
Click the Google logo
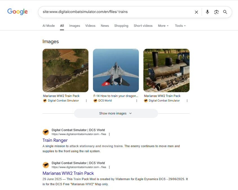coord(17,12)
